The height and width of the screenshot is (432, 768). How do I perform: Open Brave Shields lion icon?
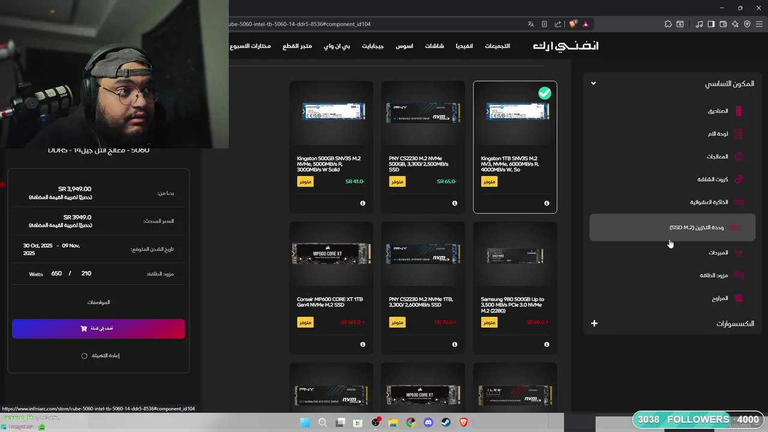(573, 24)
